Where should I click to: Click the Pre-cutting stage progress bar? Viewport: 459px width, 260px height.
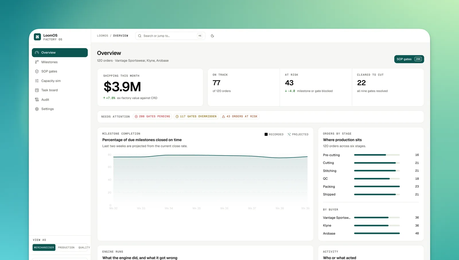tap(377, 155)
